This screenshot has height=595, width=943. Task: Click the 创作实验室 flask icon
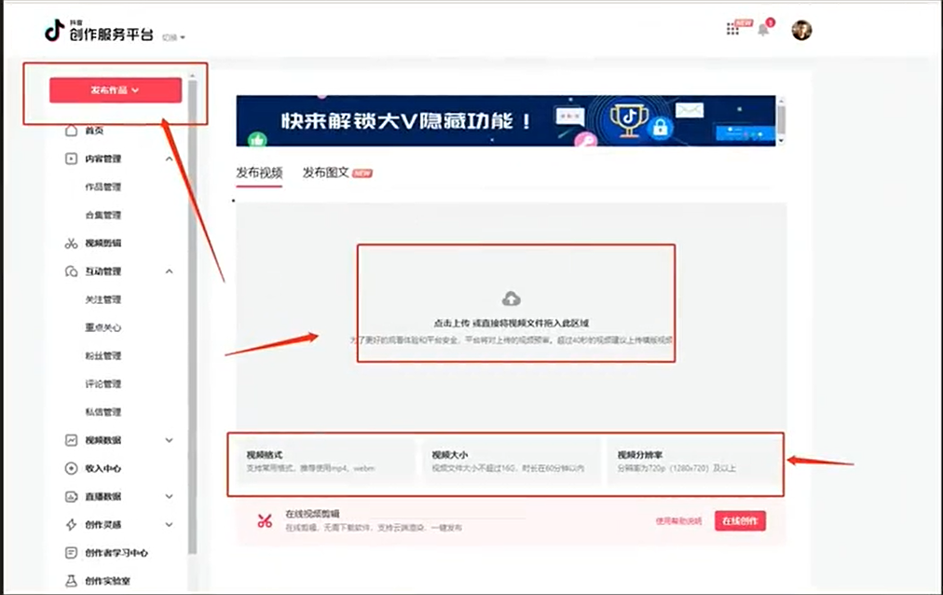[71, 581]
